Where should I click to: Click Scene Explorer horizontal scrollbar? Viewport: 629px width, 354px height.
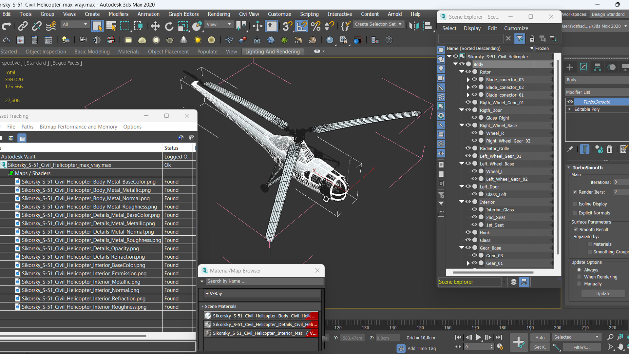493,272
